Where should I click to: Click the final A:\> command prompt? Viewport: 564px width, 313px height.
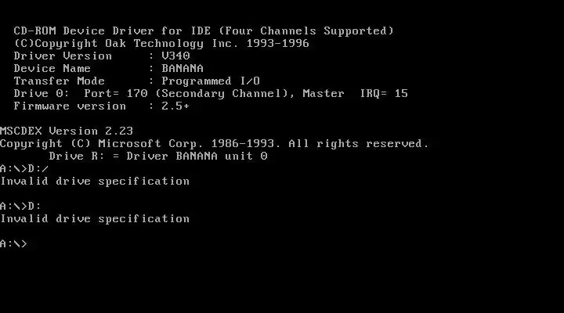(13, 243)
